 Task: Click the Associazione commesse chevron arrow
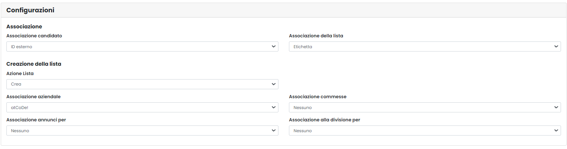click(x=556, y=108)
